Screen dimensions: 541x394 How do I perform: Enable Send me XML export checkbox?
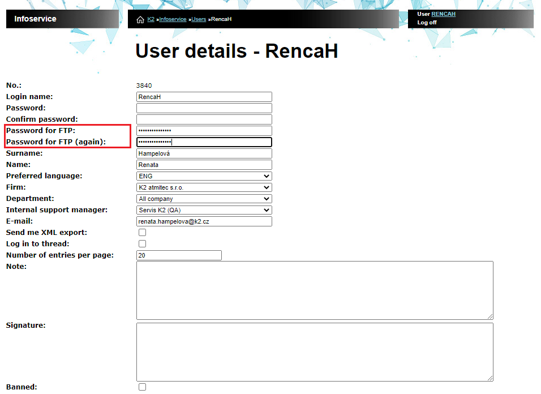(x=142, y=233)
